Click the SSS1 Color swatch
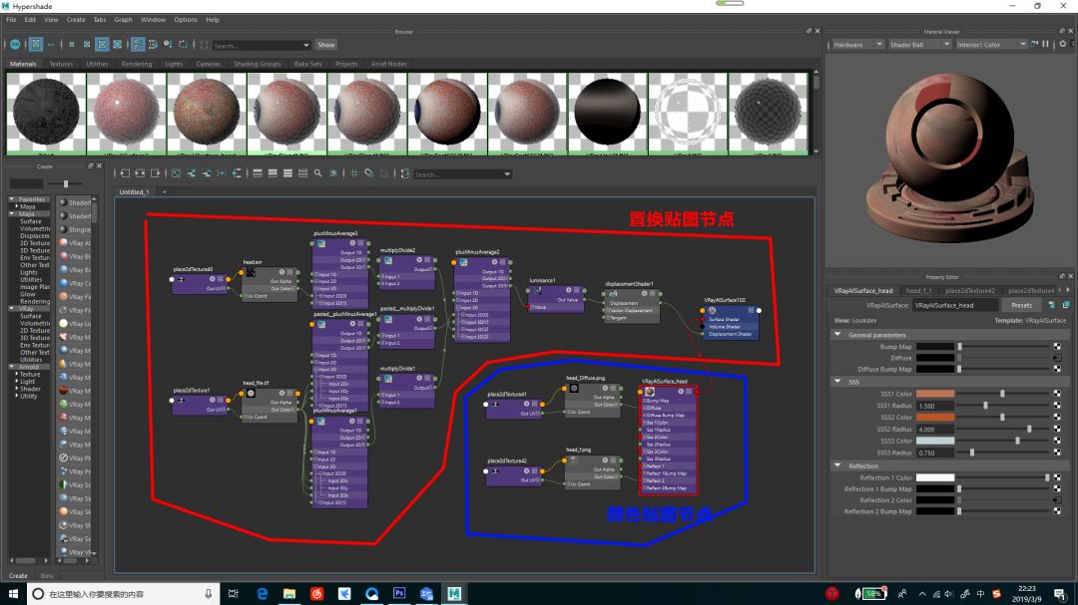The image size is (1078, 605). click(x=935, y=394)
